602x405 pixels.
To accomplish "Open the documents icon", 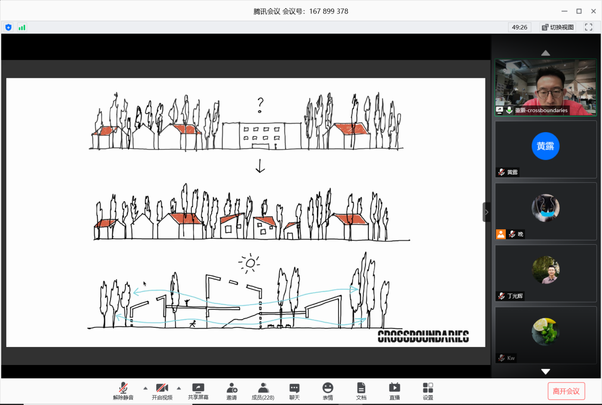I will tap(361, 391).
